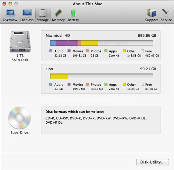Minimize window with the yellow button
This screenshot has width=174, height=170.
point(10,4)
